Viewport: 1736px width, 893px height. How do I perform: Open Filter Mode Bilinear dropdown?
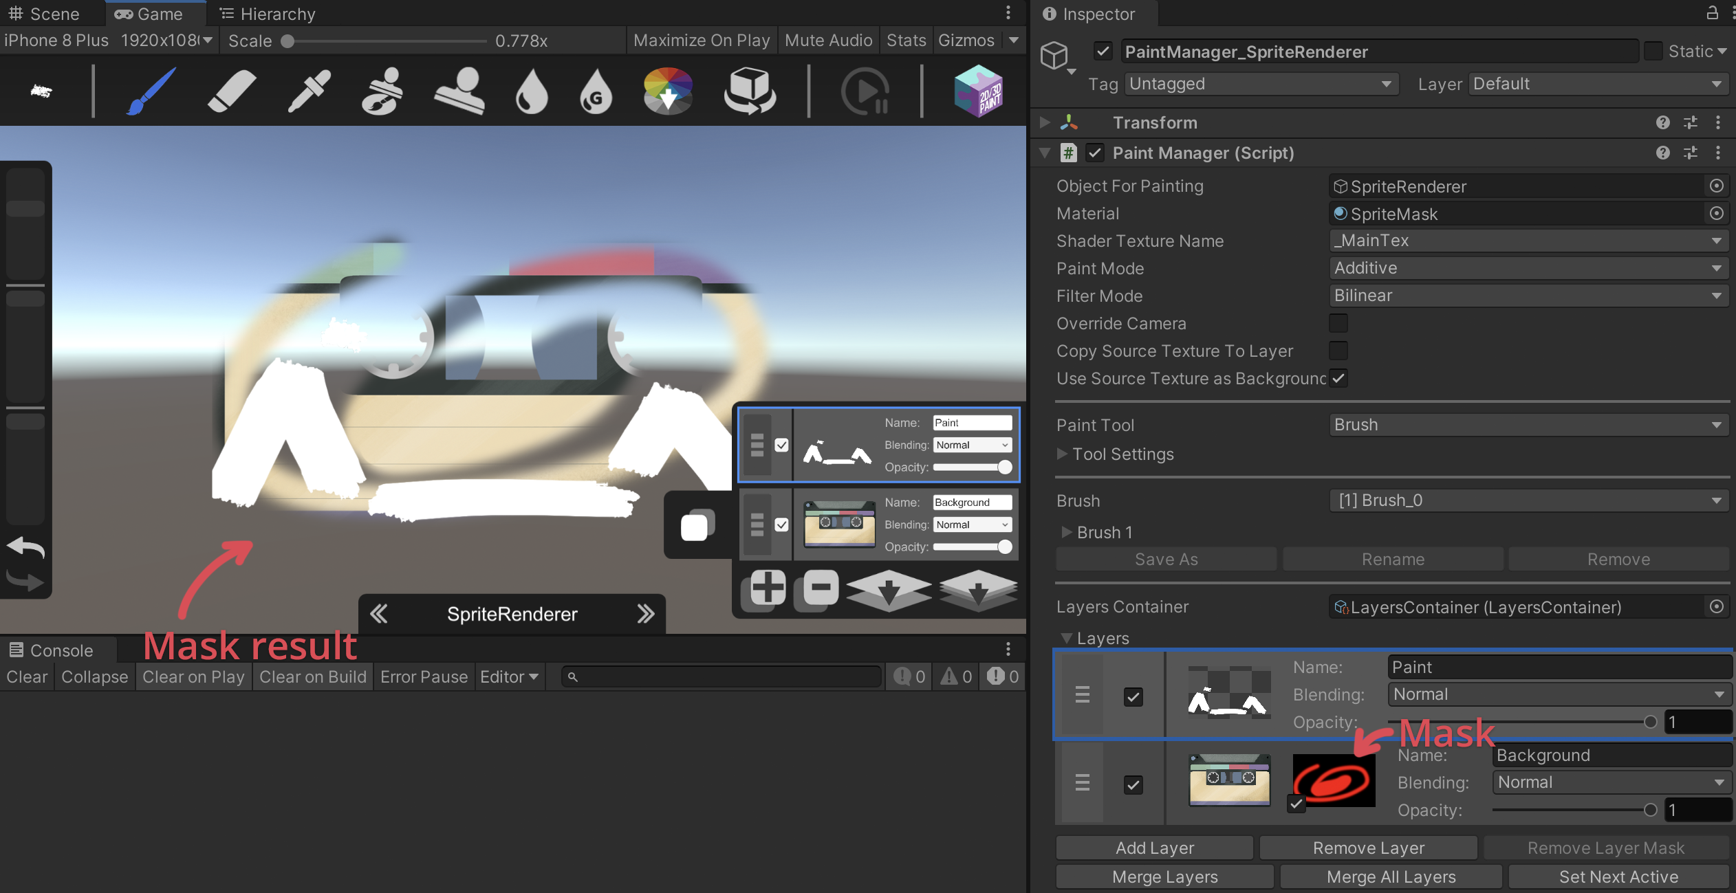(1530, 296)
